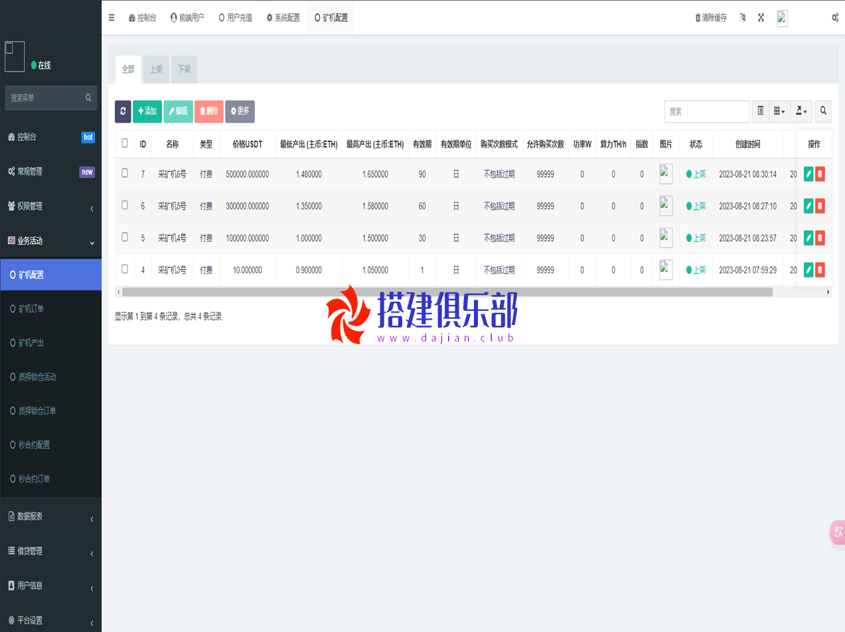845x632 pixels.
Task: Toggle the 上架 status of 采矿机6号
Action: pyautogui.click(x=696, y=174)
